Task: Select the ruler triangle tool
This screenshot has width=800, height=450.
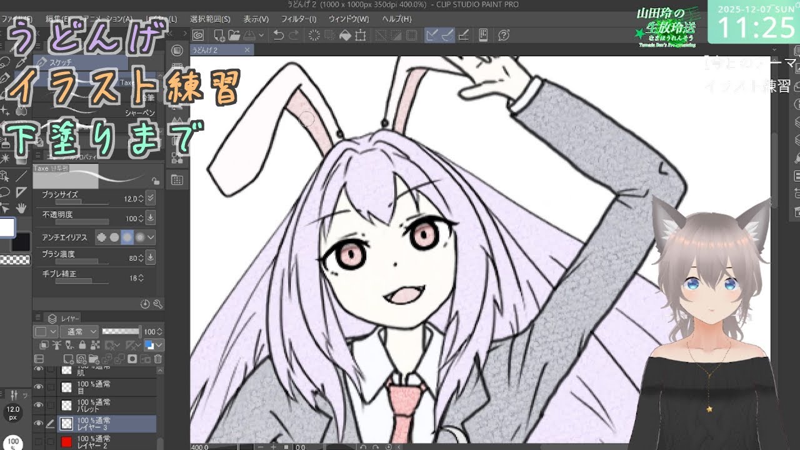Action: tap(21, 191)
